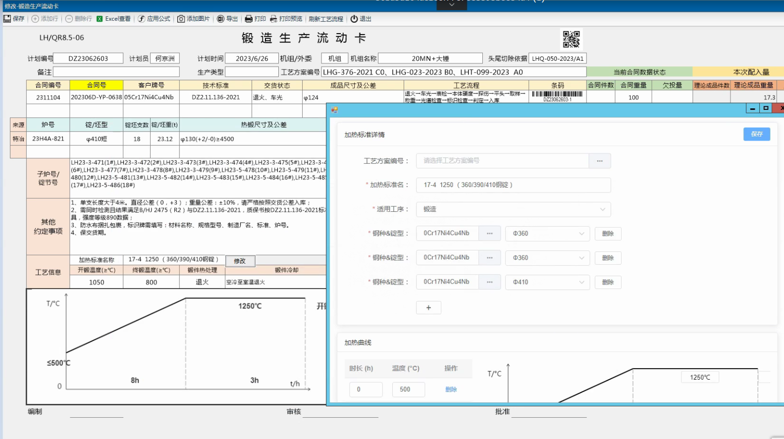Click 修改 next to the heating standard name
784x439 pixels.
click(240, 261)
